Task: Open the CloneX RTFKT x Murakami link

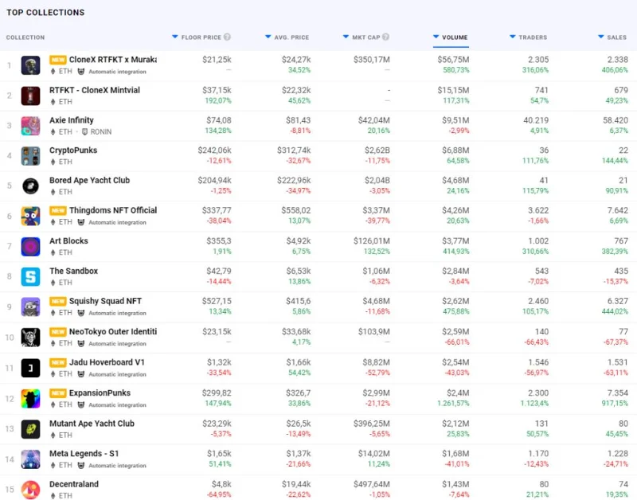Action: pyautogui.click(x=112, y=60)
